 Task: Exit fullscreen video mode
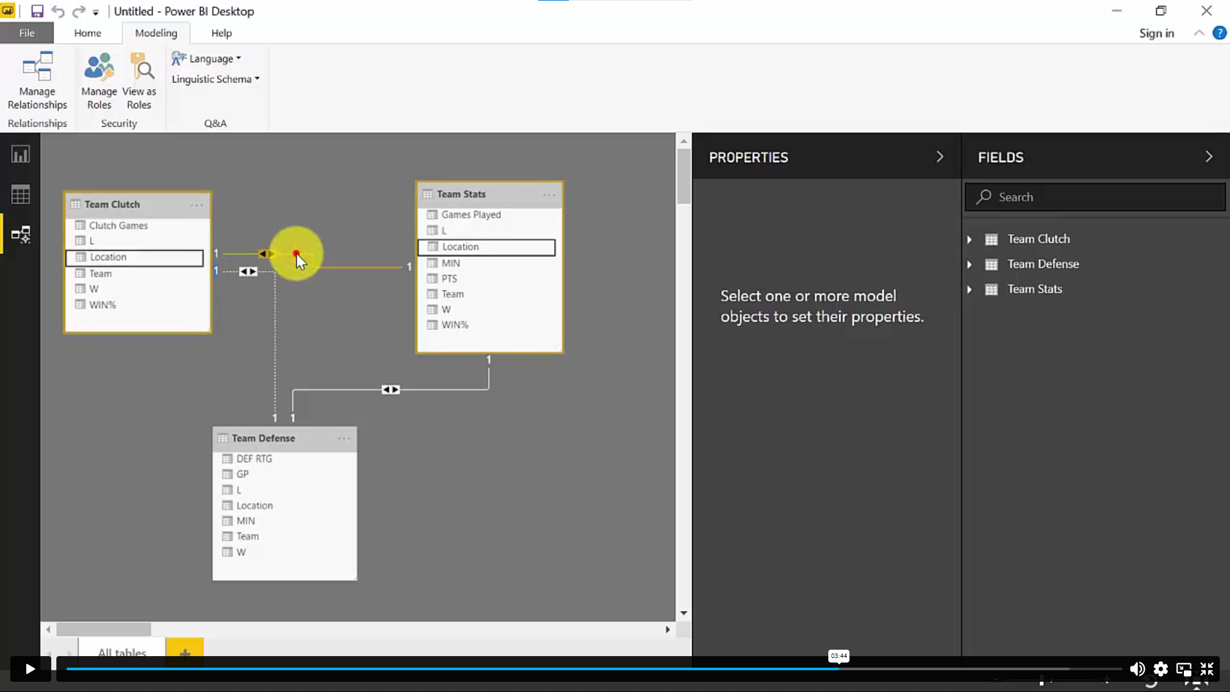[x=1207, y=669]
